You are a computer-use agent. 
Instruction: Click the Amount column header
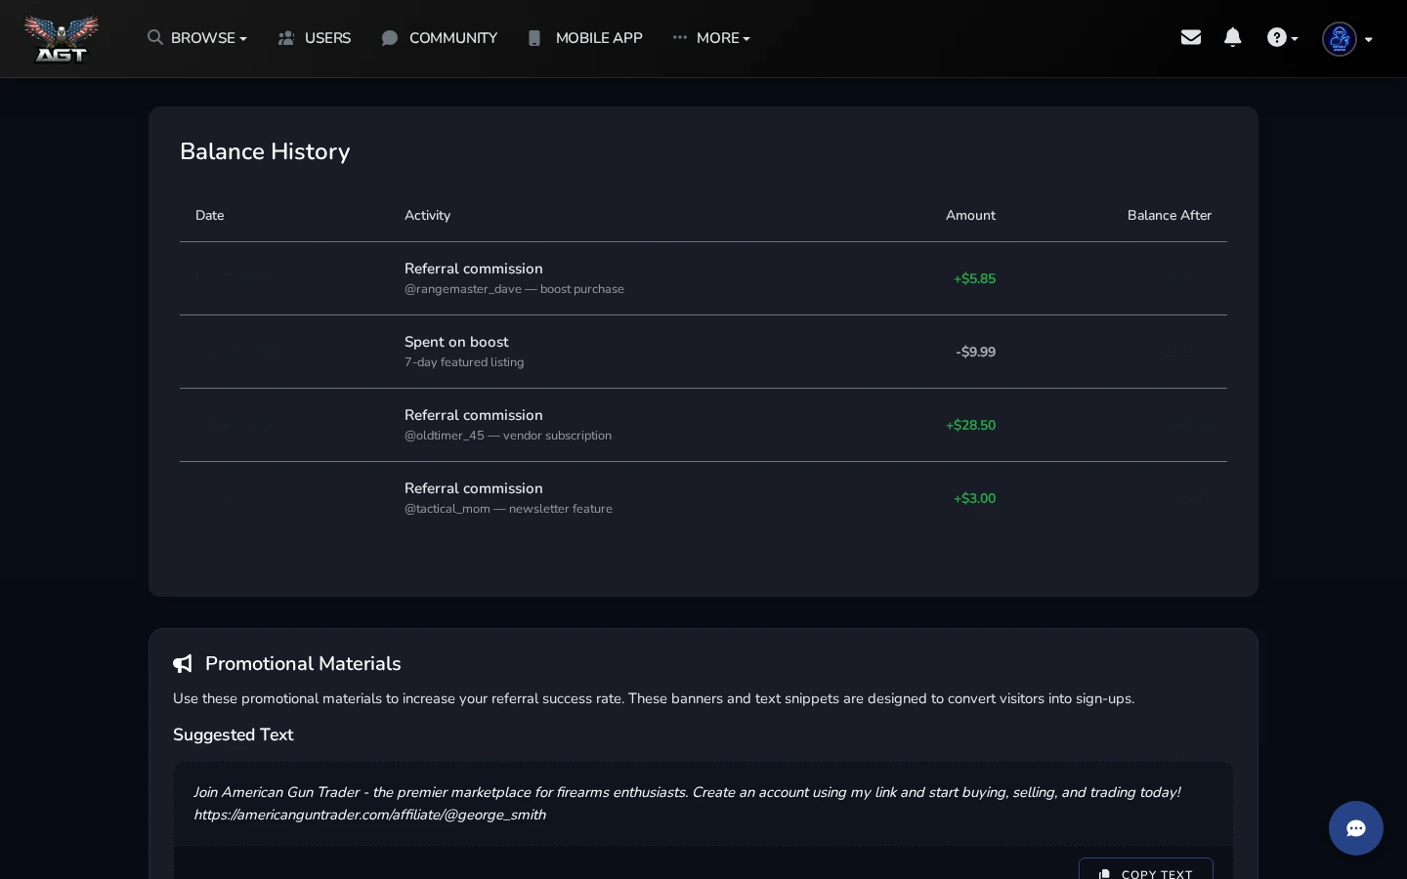pyautogui.click(x=970, y=216)
